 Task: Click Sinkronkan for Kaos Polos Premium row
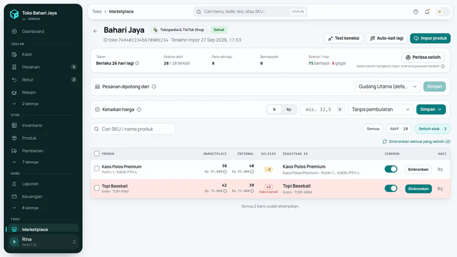[x=418, y=170]
